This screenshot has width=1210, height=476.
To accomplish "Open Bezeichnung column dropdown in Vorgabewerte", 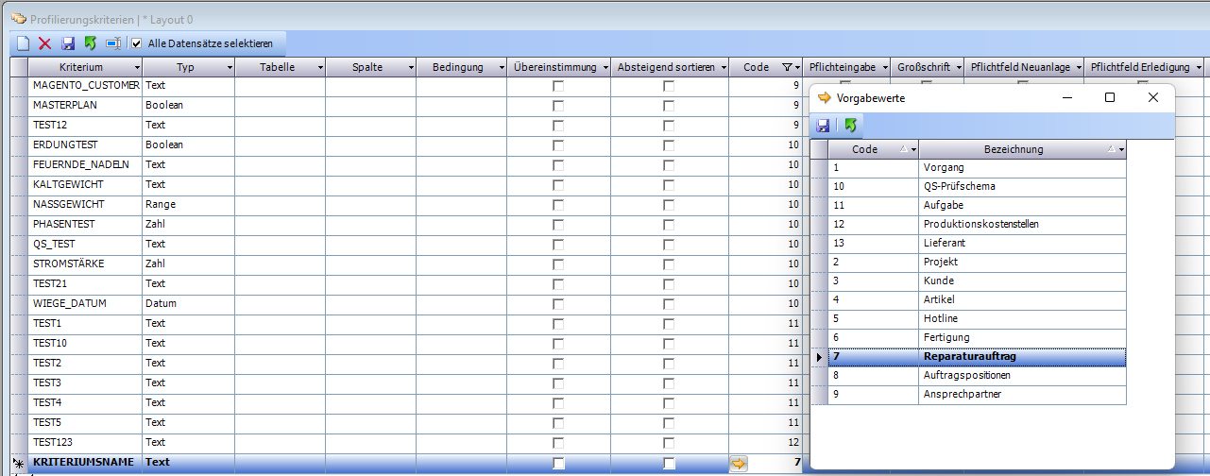I will (x=1120, y=149).
